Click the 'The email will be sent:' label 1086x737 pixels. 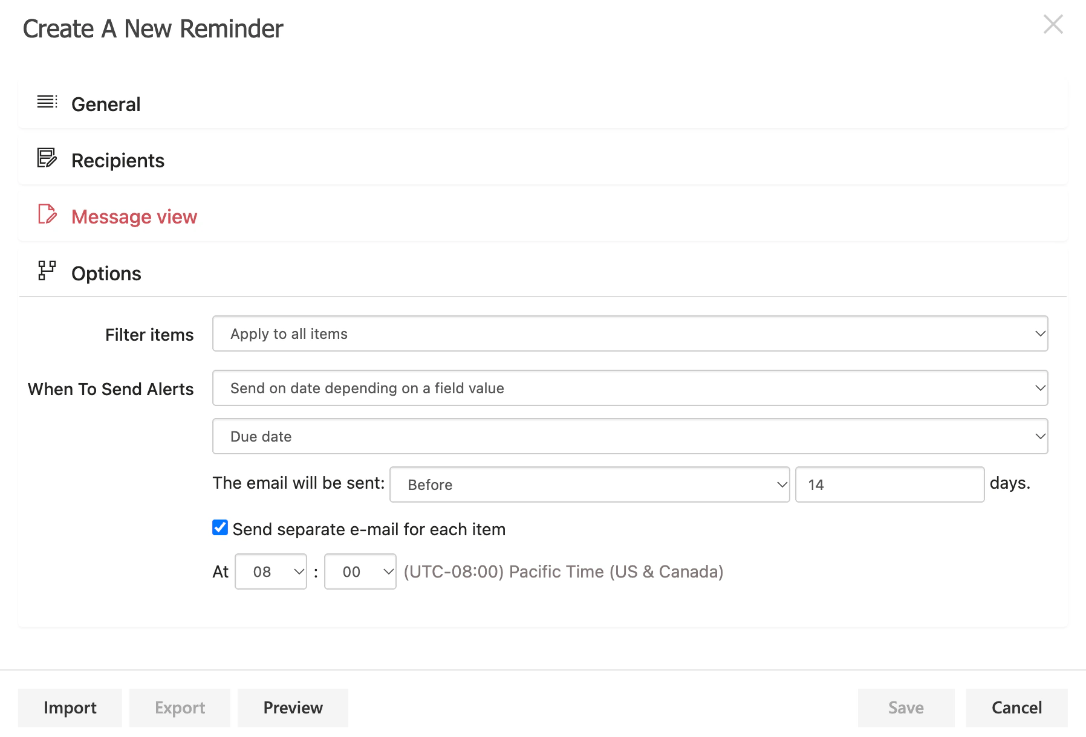pos(299,483)
